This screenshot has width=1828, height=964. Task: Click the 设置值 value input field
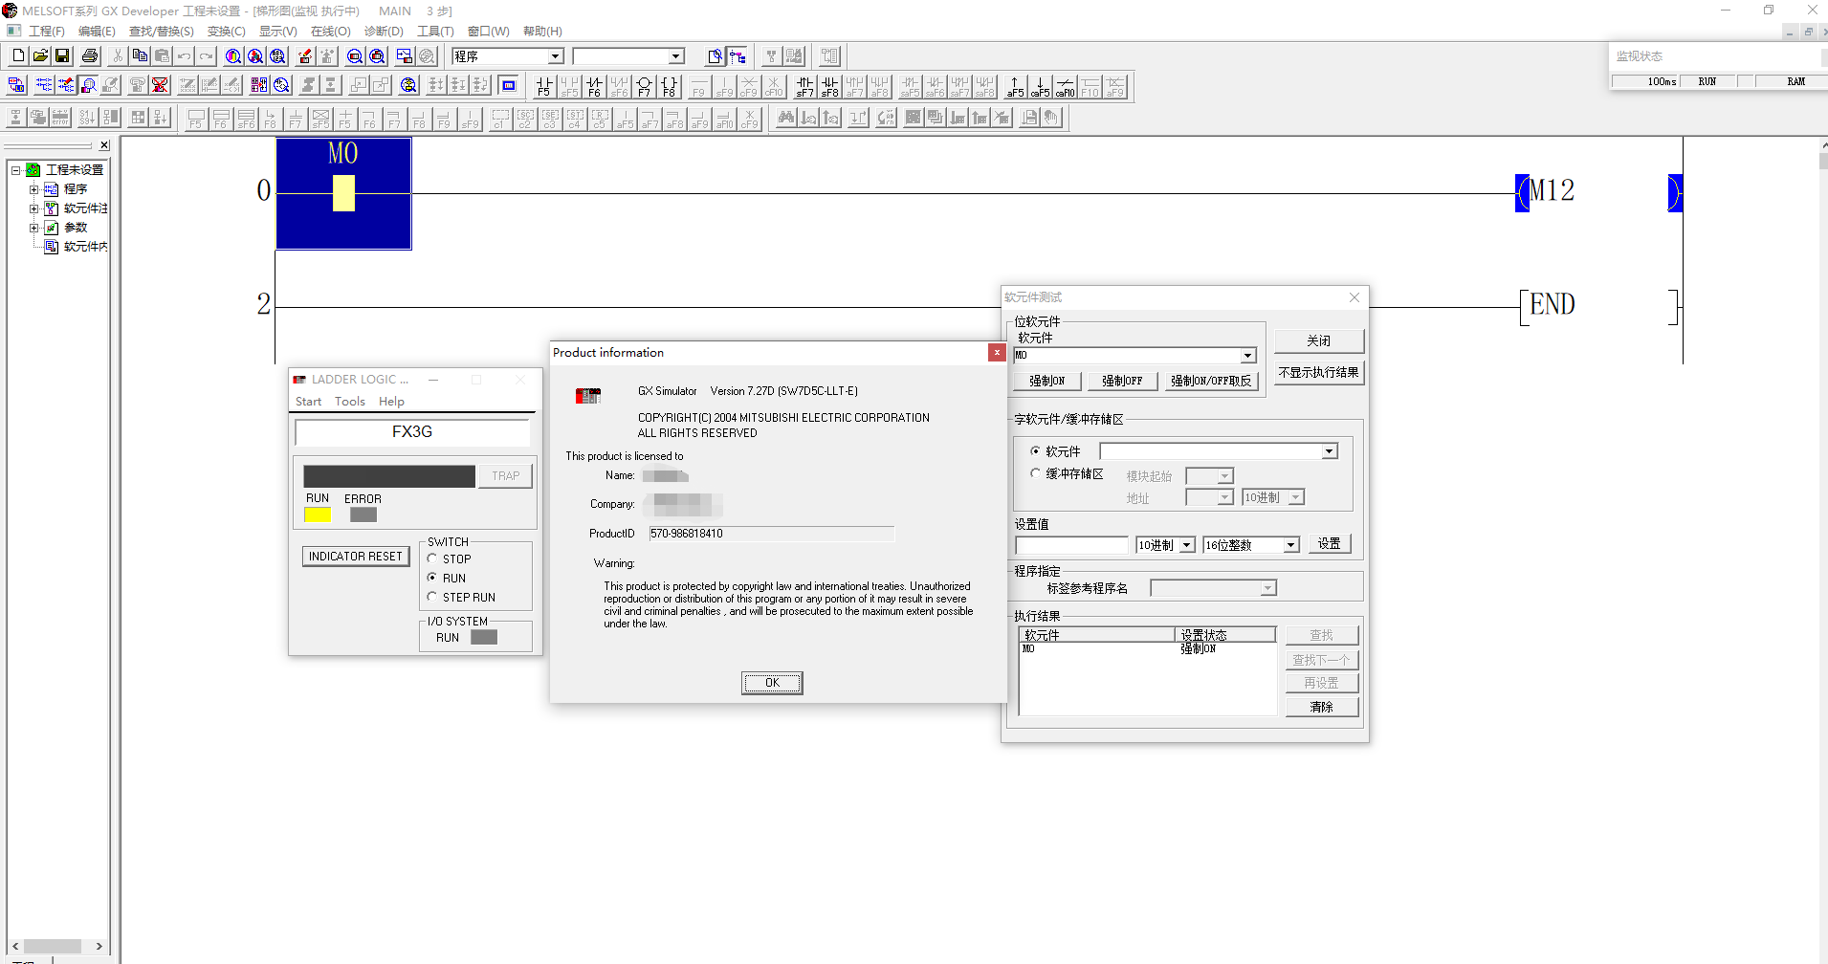tap(1071, 545)
